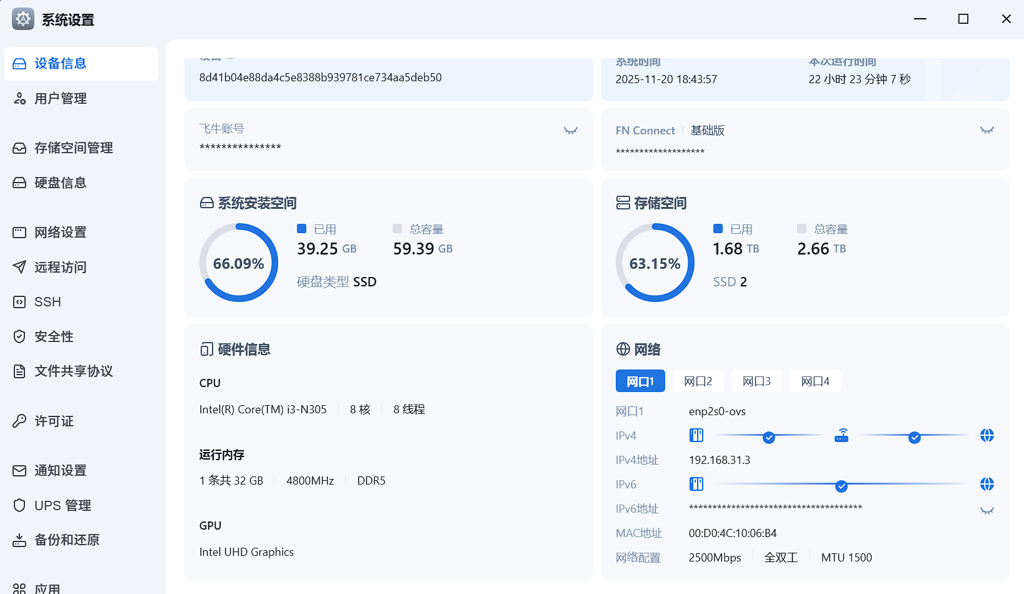Click the 硬件信息 device icon
The image size is (1024, 594).
click(207, 350)
